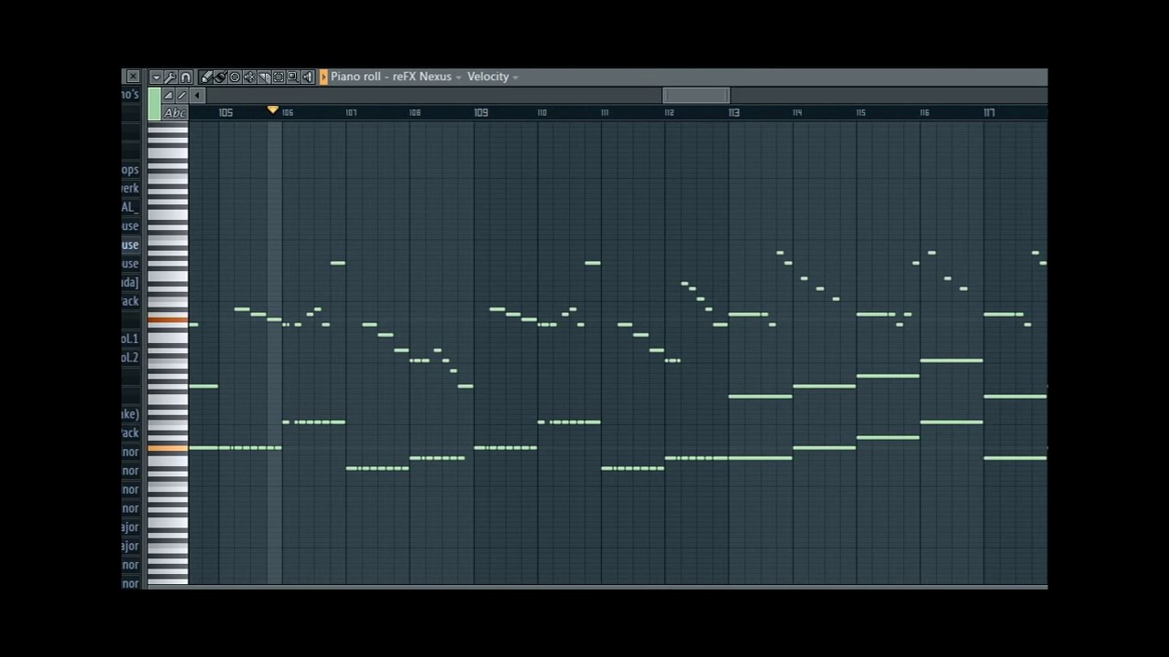Toggle the Slide triangle button

168,96
